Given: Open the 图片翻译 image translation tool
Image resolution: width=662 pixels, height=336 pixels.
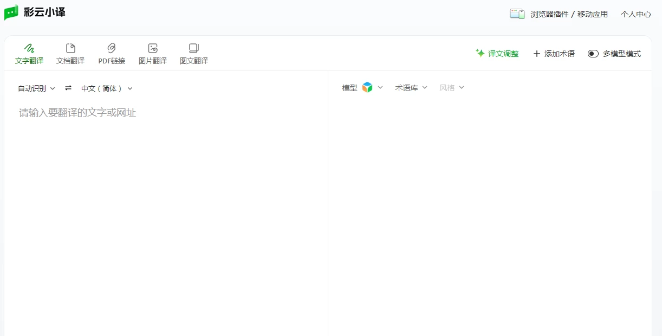Looking at the screenshot, I should [152, 53].
